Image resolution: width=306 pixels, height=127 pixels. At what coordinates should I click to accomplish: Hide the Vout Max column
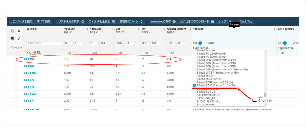click(x=94, y=53)
